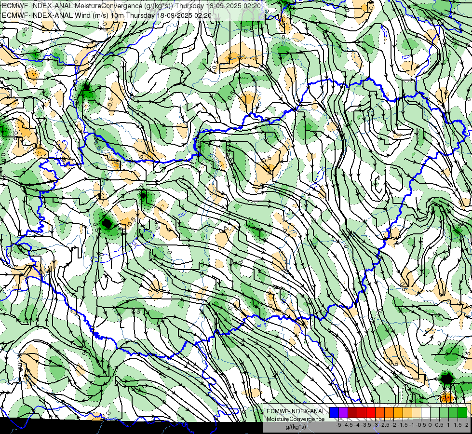Click the '-4.5' legend scale tick label
This screenshot has width=472, height=434.
click(x=348, y=425)
